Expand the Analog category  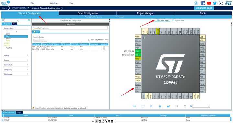click(16, 55)
